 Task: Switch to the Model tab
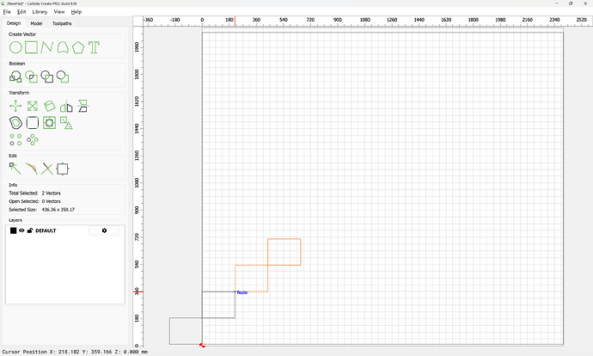click(x=36, y=23)
